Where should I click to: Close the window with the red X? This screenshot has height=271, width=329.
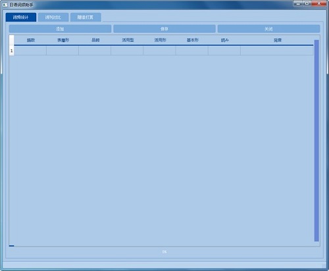click(319, 3)
